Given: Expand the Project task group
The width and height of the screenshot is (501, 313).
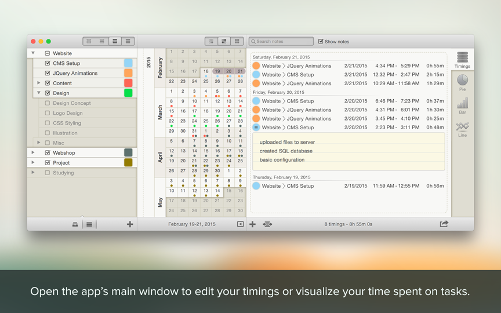Looking at the screenshot, I should click(x=33, y=162).
